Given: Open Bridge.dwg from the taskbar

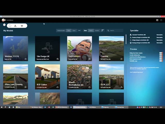Looking at the screenshot, I should click(x=108, y=107).
